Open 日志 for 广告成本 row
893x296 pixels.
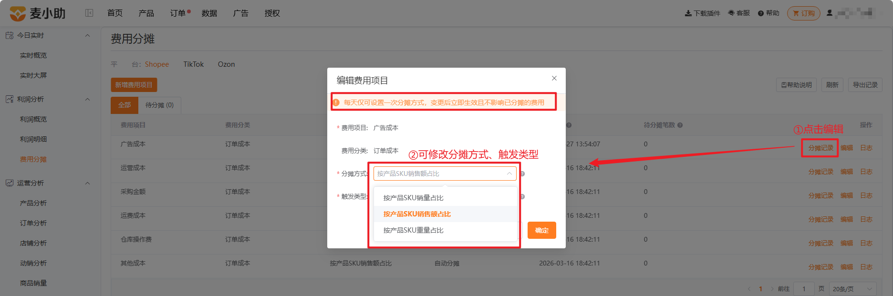coord(866,148)
